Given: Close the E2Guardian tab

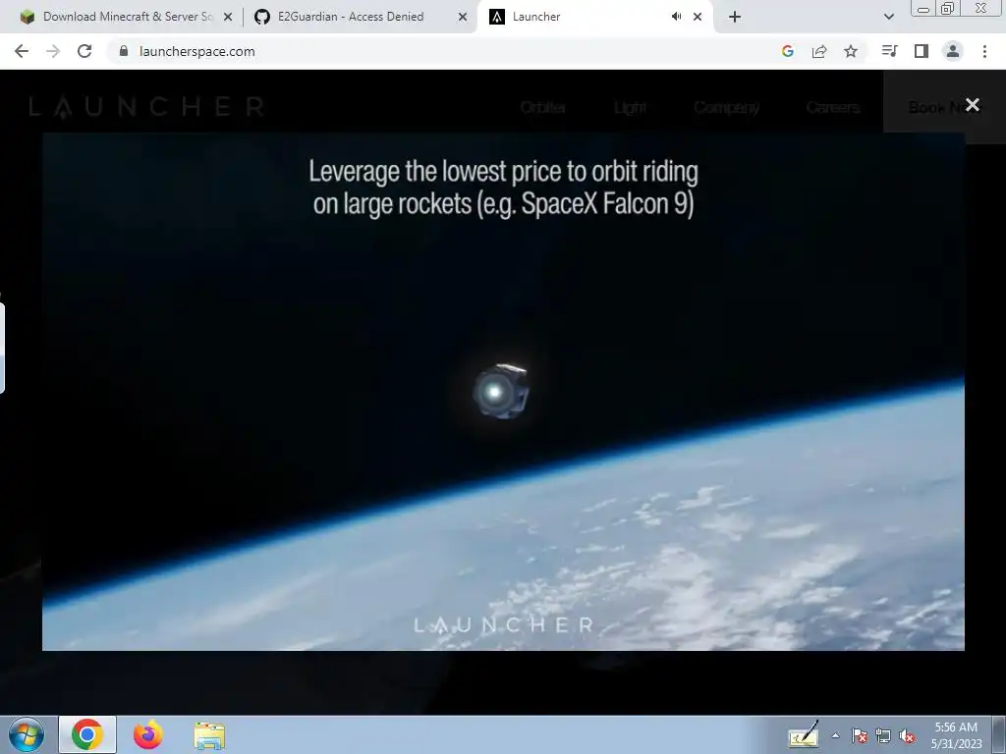Looking at the screenshot, I should coord(463,17).
